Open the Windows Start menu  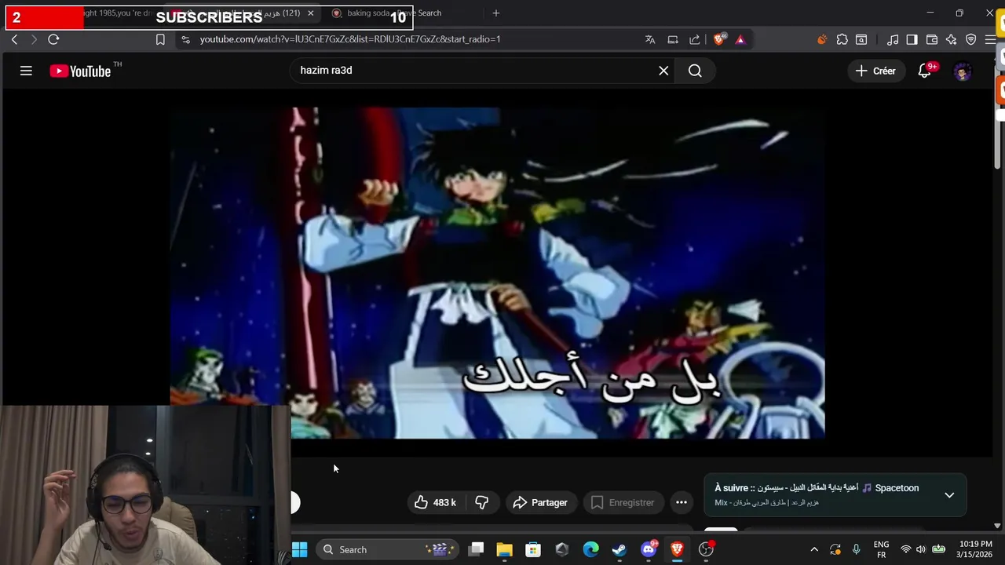pyautogui.click(x=300, y=549)
